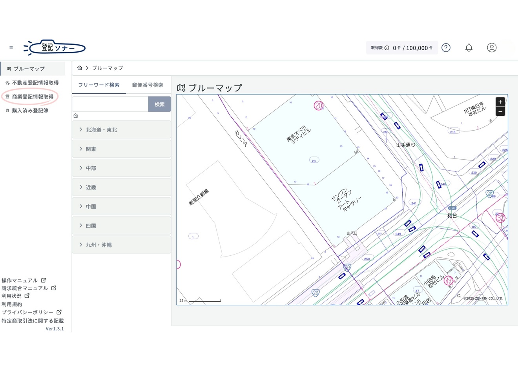
Task: Open the notifications bell icon
Action: [469, 47]
